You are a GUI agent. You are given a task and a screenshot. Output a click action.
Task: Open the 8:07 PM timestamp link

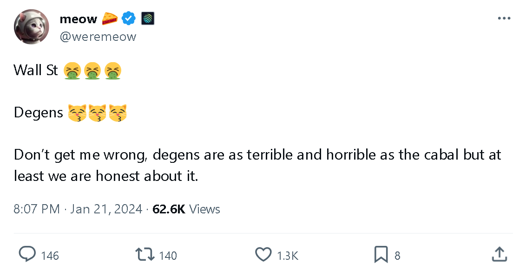(x=37, y=209)
